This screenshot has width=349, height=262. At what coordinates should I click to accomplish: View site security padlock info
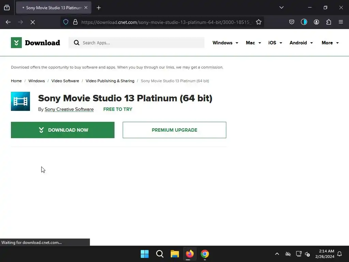coord(75,22)
